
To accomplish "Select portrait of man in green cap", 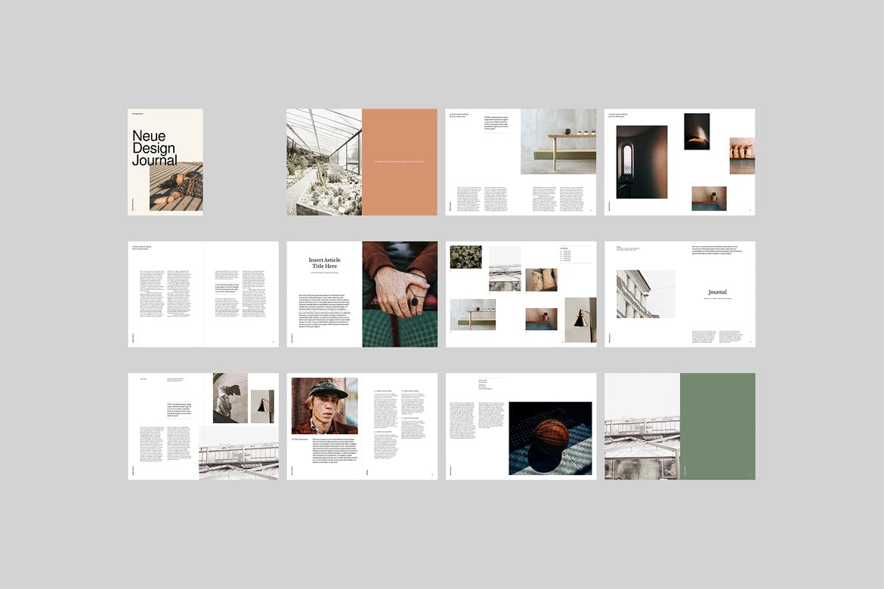I will point(324,406).
